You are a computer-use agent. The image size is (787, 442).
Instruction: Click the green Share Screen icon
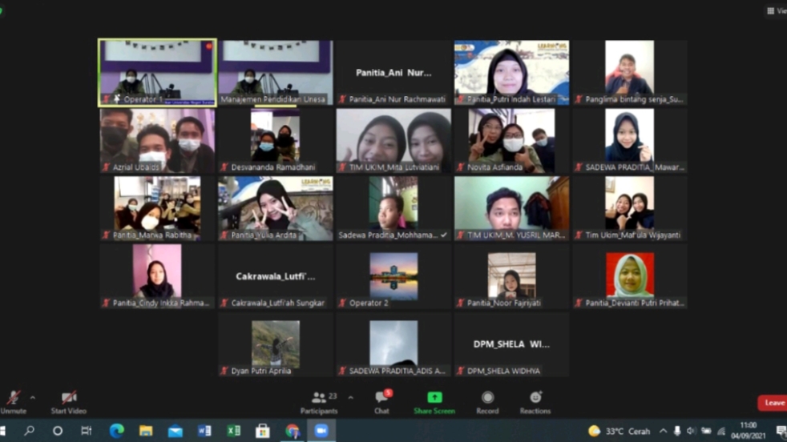tap(434, 398)
